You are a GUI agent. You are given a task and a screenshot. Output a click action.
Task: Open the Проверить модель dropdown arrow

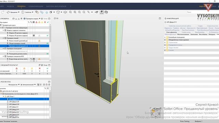pyautogui.click(x=40, y=18)
